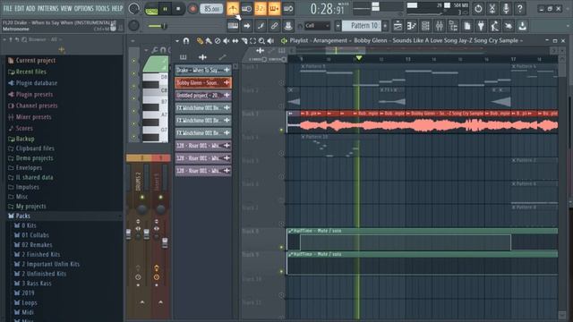Select the playlist Delete tool
This screenshot has height=322, width=573.
pos(218,41)
